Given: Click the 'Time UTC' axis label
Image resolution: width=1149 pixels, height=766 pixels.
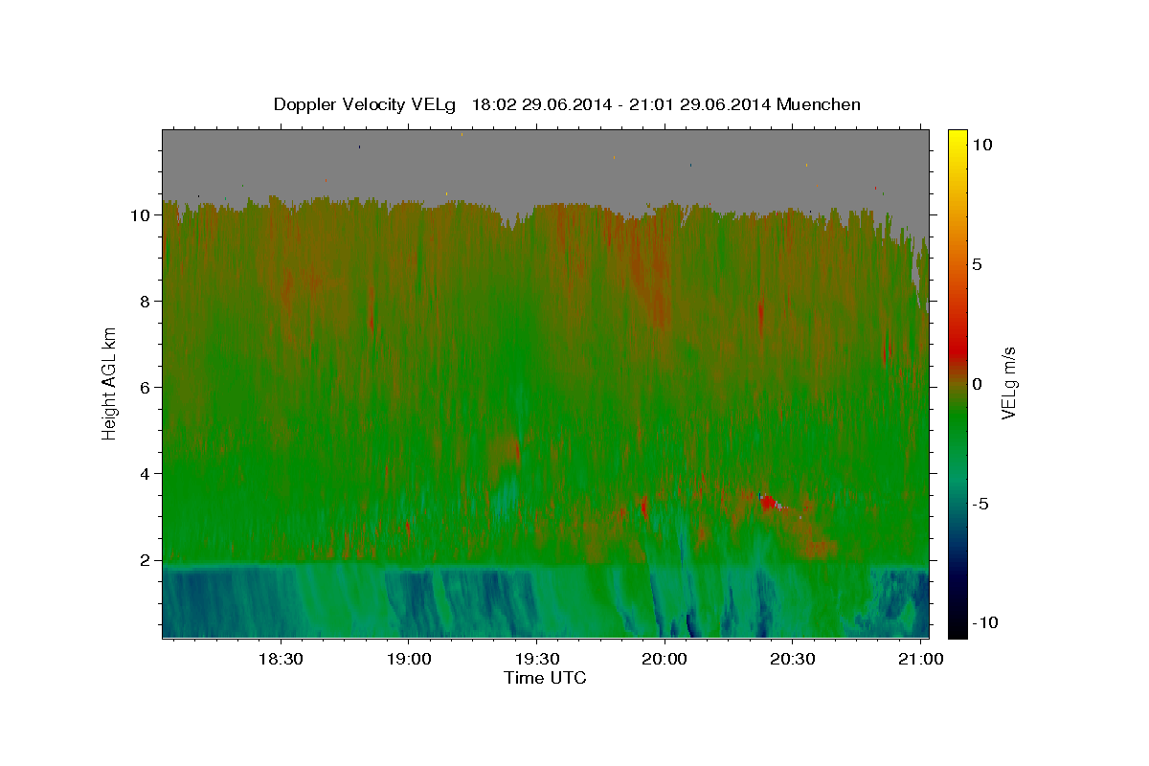Looking at the screenshot, I should coord(545,679).
